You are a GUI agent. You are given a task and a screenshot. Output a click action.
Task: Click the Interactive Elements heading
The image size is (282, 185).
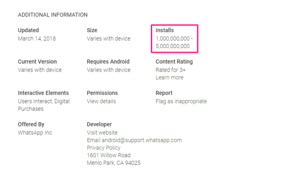pos(43,93)
